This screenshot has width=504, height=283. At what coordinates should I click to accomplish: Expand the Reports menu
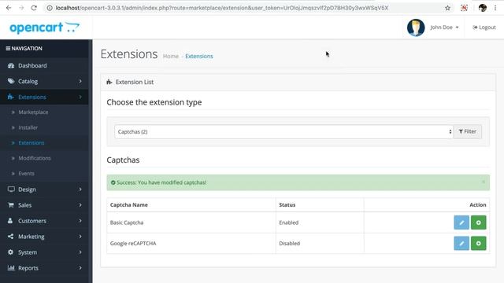tap(44, 268)
